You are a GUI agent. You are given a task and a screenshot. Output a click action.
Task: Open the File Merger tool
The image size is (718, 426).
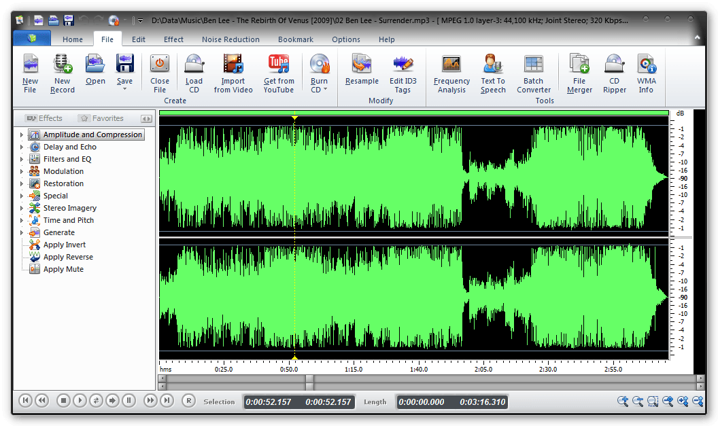(579, 65)
